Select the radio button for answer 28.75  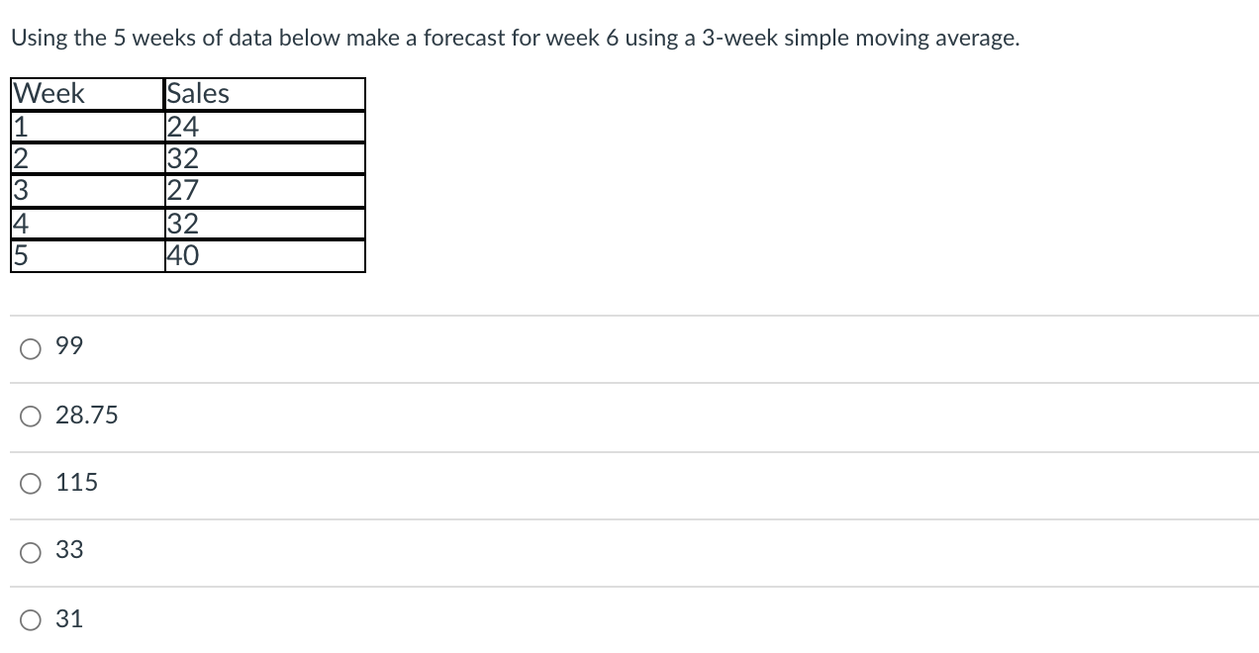click(x=31, y=416)
